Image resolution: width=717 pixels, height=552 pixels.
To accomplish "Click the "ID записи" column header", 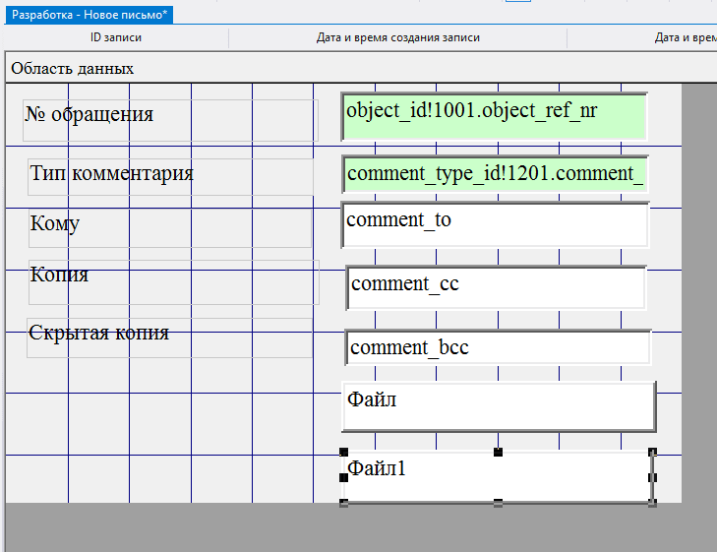I will tap(116, 37).
